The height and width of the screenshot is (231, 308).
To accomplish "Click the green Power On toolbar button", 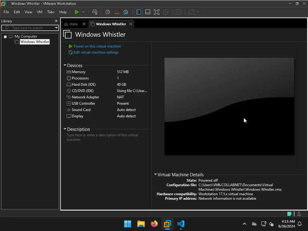I will coord(77,12).
